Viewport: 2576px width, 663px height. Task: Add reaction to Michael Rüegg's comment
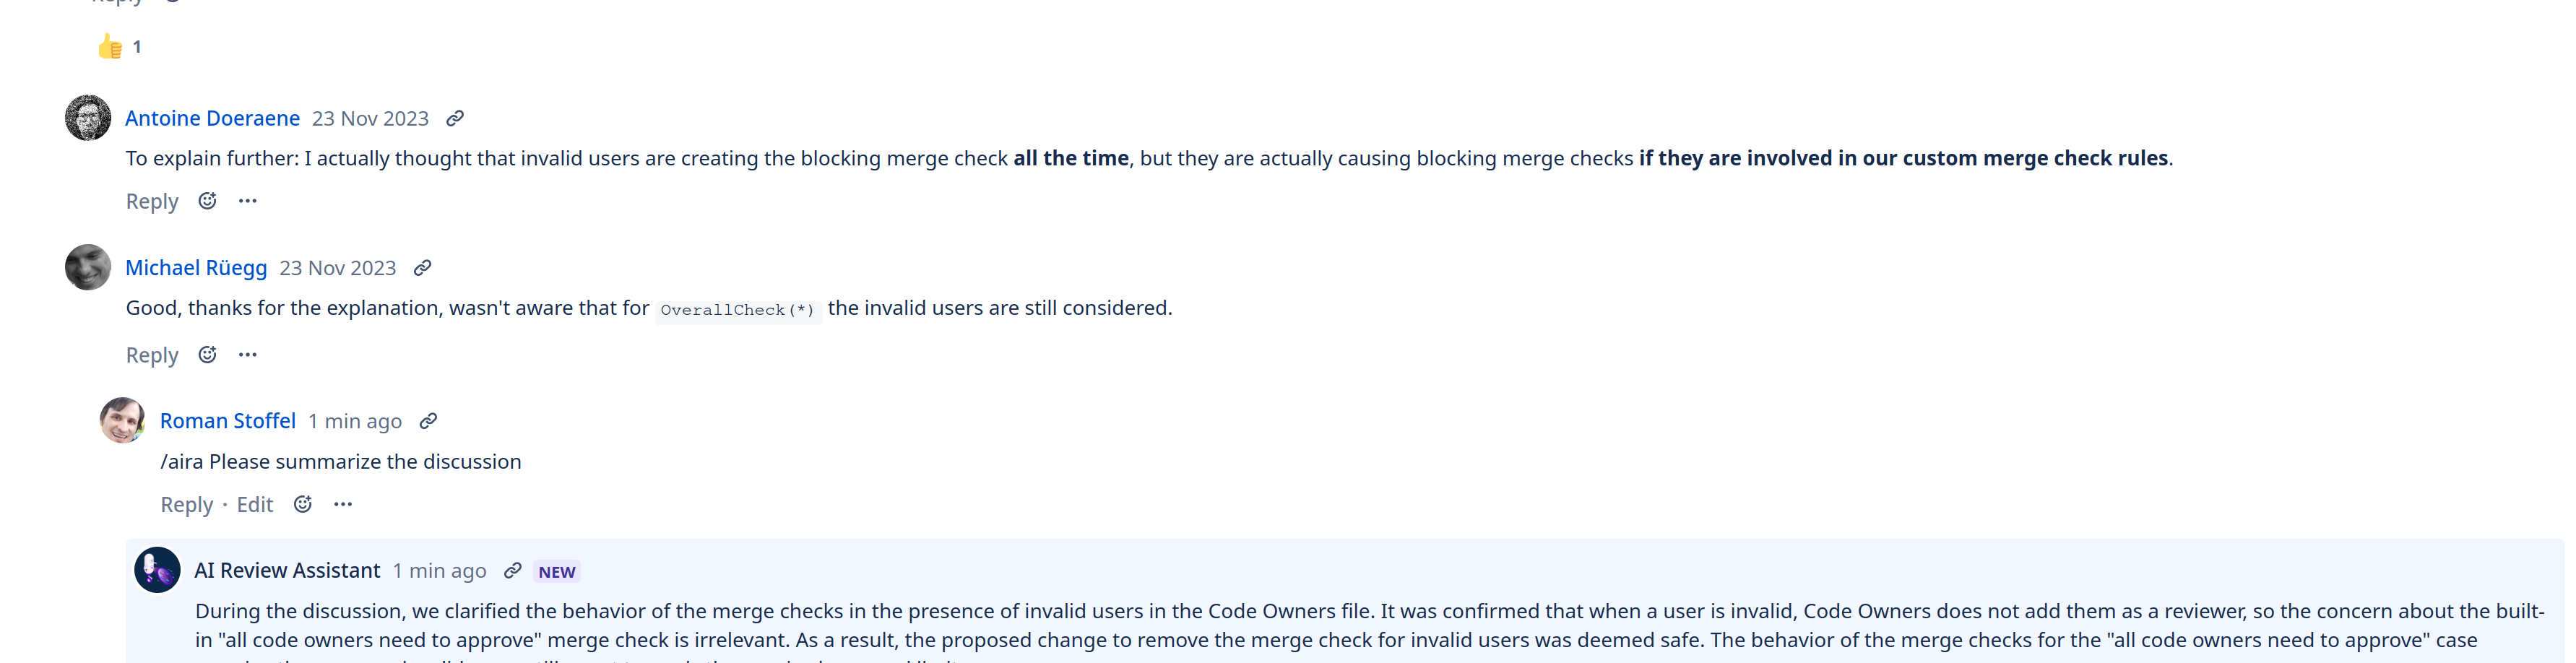(207, 355)
